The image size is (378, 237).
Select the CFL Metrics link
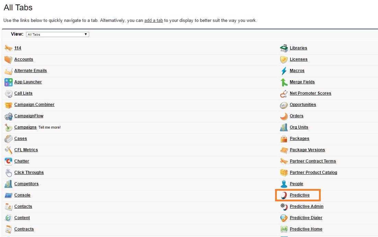(26, 150)
